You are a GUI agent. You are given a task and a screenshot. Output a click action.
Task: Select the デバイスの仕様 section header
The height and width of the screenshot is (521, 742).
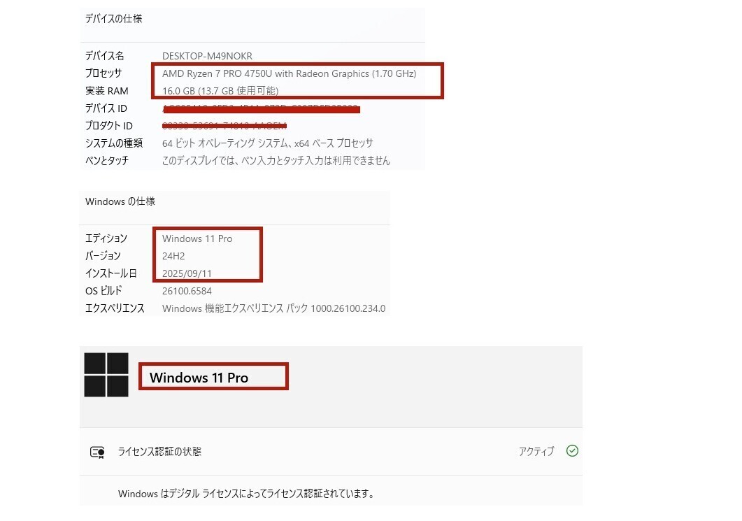coord(113,19)
